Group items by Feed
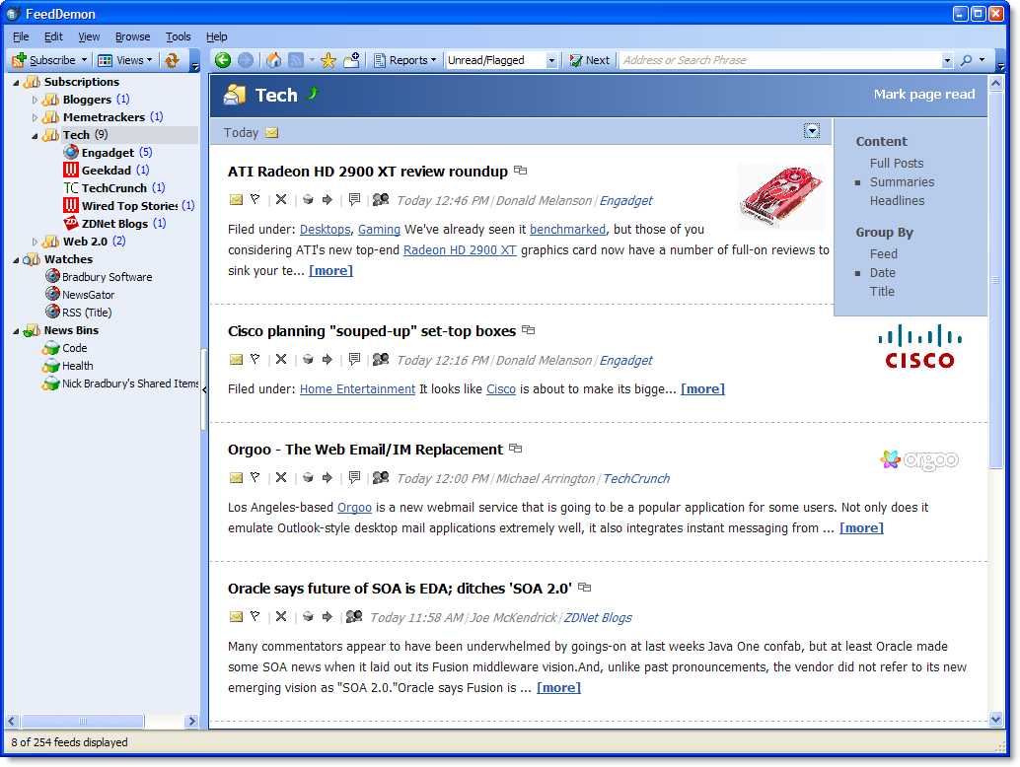This screenshot has height=767, width=1020. 884,254
